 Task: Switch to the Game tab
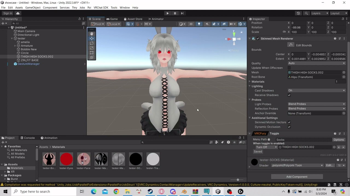pos(112,19)
